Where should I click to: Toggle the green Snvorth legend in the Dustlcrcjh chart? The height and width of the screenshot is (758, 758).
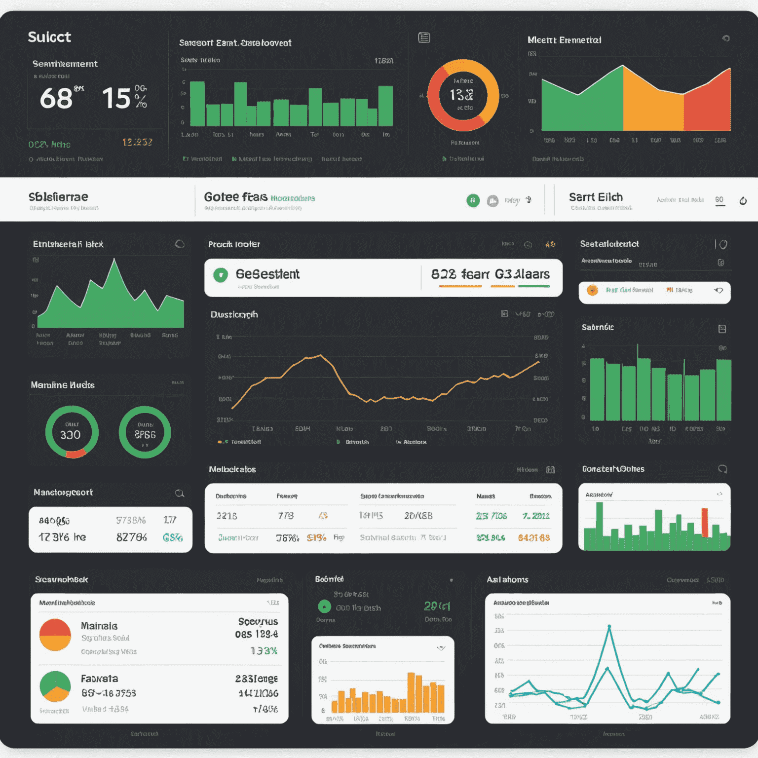tap(352, 442)
